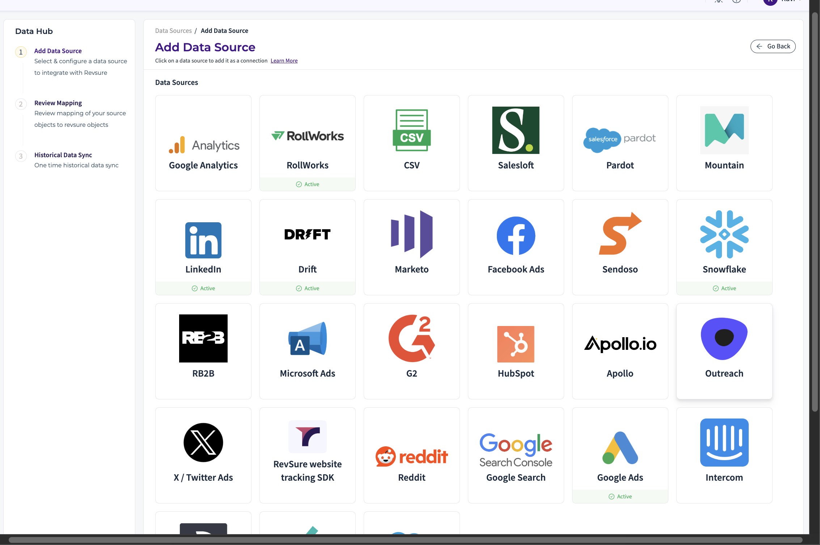The image size is (820, 545).
Task: Select the G2 source logo
Action: 411,339
